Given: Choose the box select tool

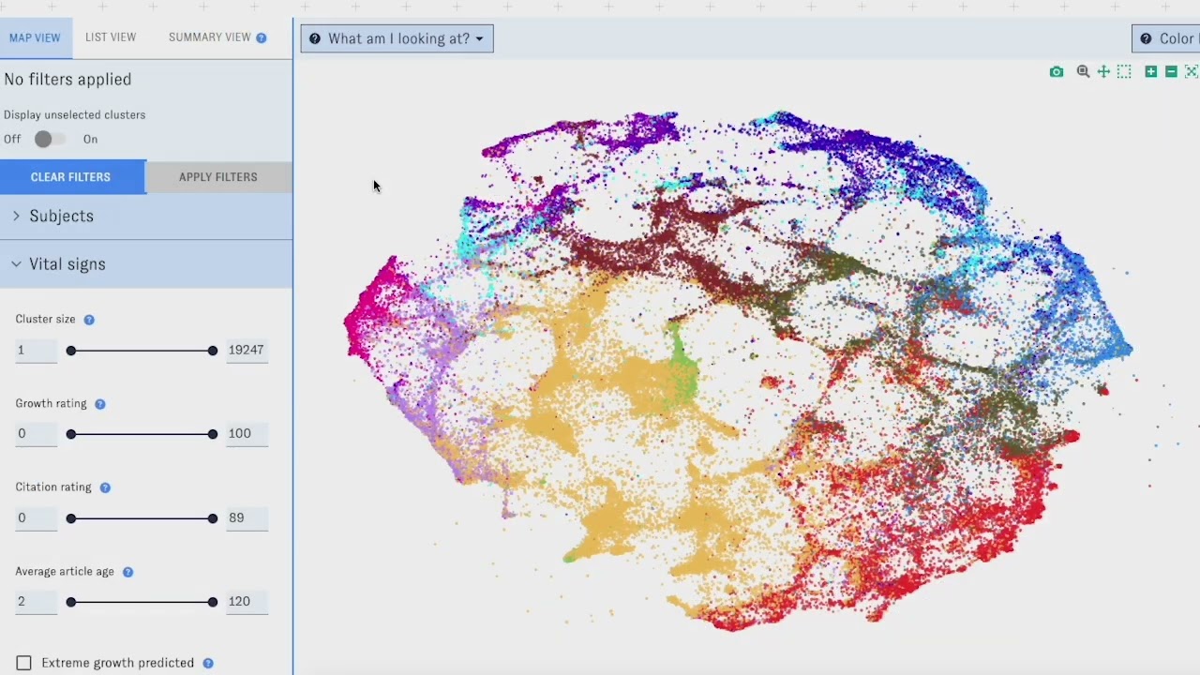Looking at the screenshot, I should [x=1124, y=72].
